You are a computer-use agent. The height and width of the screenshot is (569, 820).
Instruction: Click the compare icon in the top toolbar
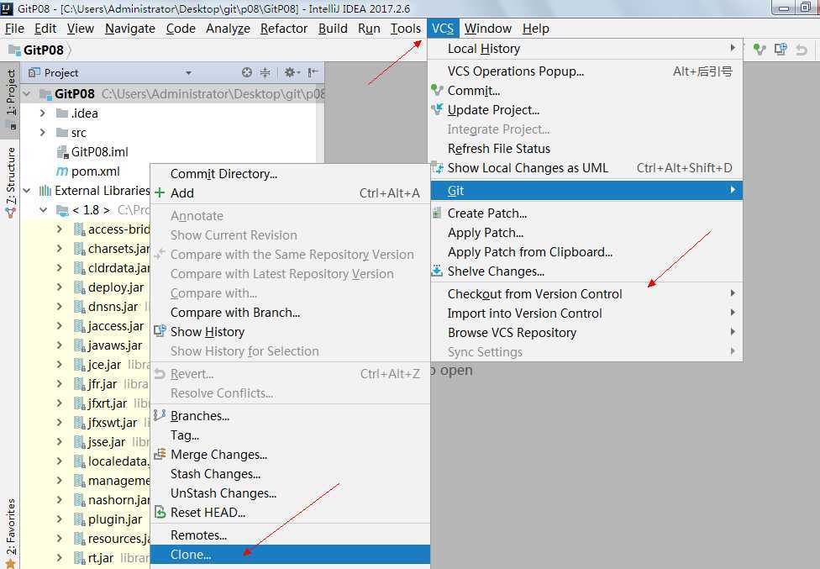[x=781, y=50]
